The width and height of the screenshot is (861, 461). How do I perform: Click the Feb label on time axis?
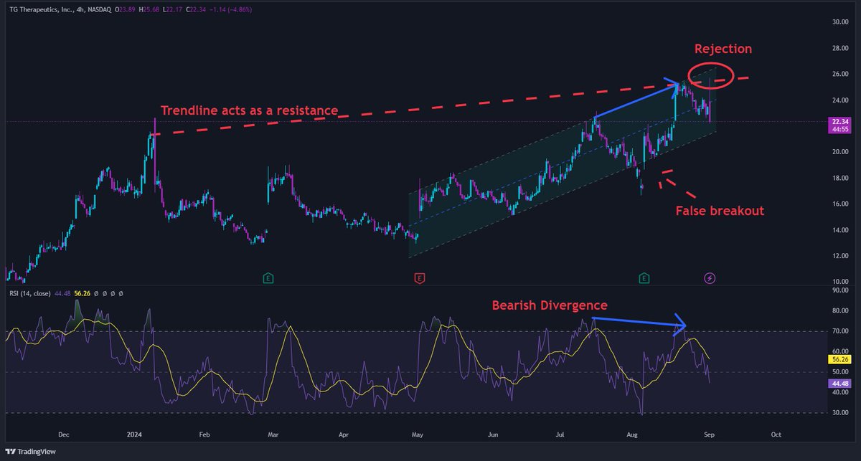point(204,434)
